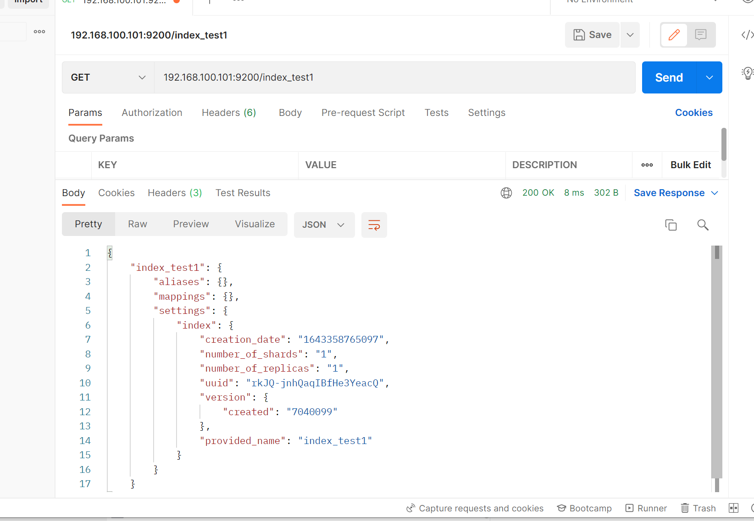Click the network globe icon
Image resolution: width=754 pixels, height=521 pixels.
click(x=506, y=193)
